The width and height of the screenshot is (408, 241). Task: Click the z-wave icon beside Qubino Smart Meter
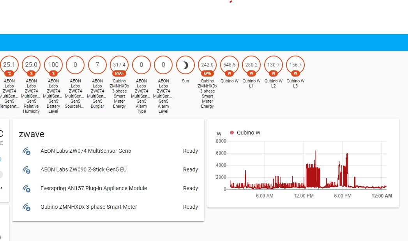click(x=26, y=207)
